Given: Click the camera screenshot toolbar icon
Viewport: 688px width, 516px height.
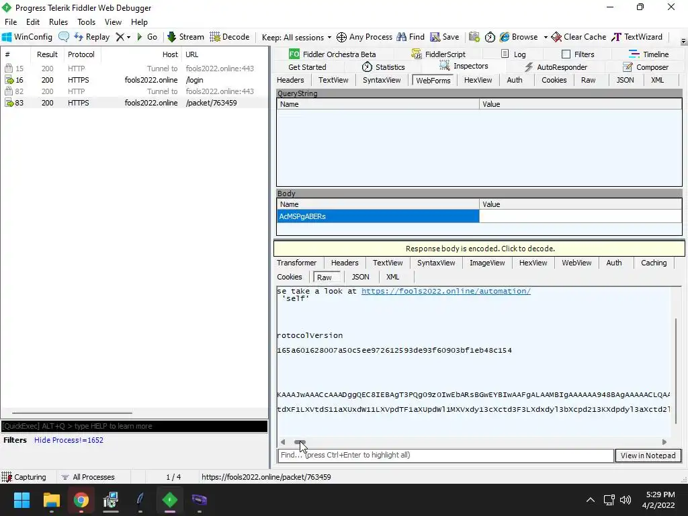Looking at the screenshot, I should point(474,37).
